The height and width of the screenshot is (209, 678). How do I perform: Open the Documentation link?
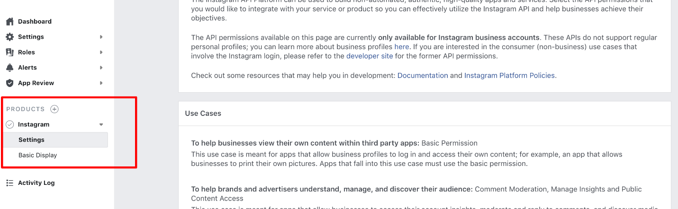(x=423, y=75)
